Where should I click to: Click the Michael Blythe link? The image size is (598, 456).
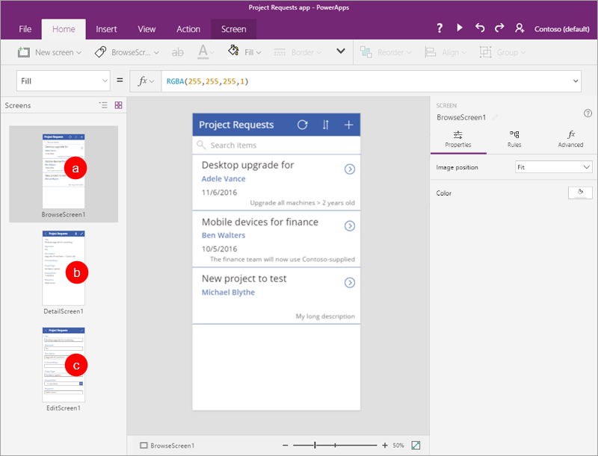tap(228, 292)
